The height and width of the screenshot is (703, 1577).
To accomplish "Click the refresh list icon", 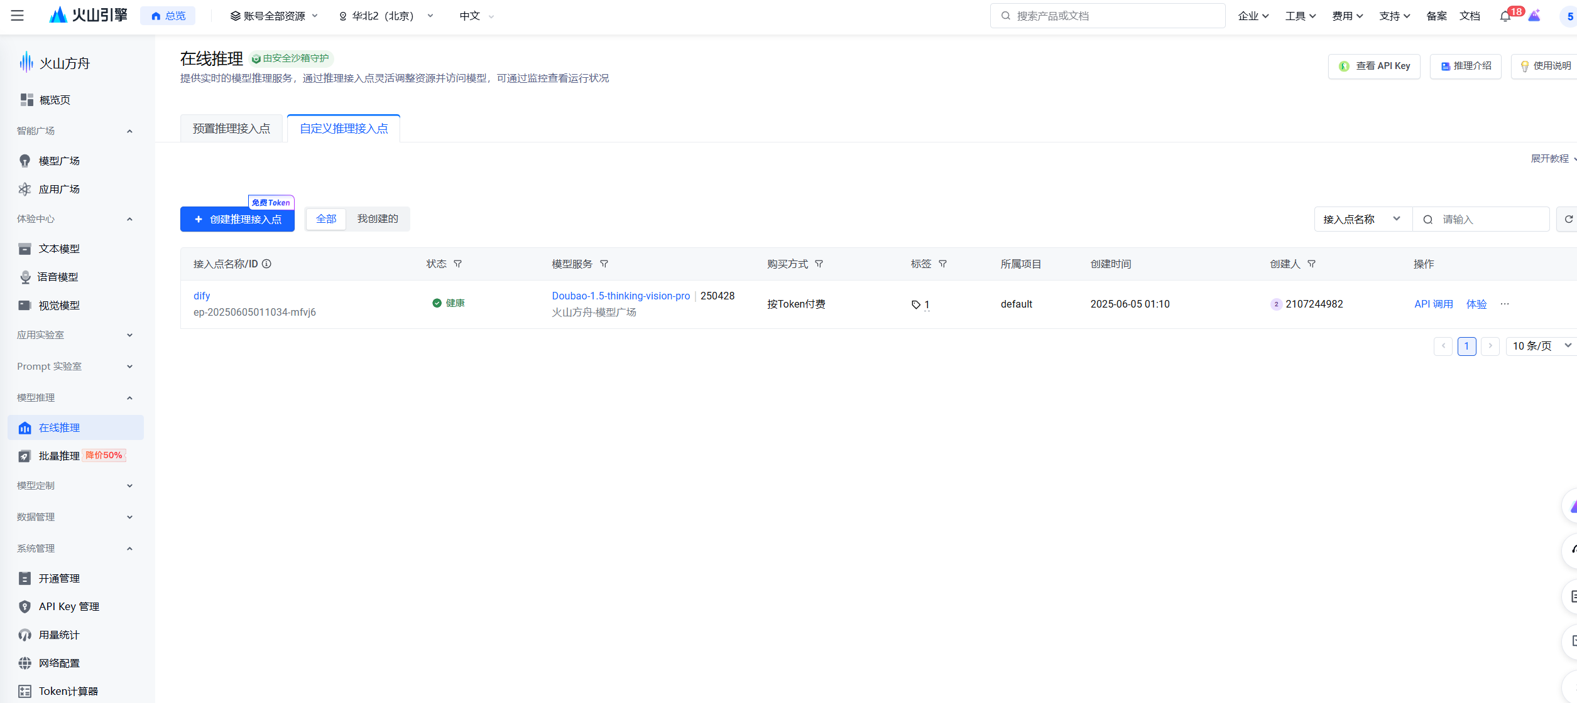I will click(1568, 219).
